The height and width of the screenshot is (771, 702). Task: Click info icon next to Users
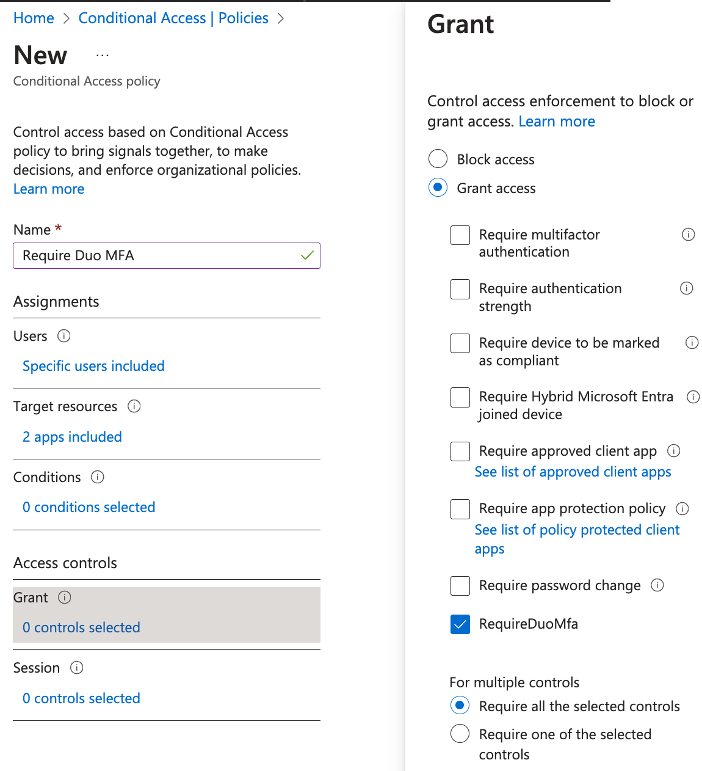(64, 336)
